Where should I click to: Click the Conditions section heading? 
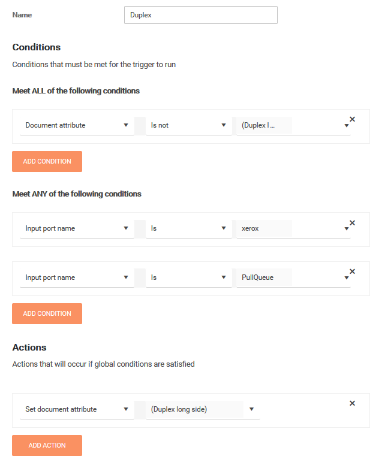pos(37,47)
